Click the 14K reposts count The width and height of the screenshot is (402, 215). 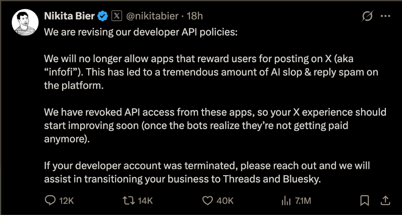point(145,201)
